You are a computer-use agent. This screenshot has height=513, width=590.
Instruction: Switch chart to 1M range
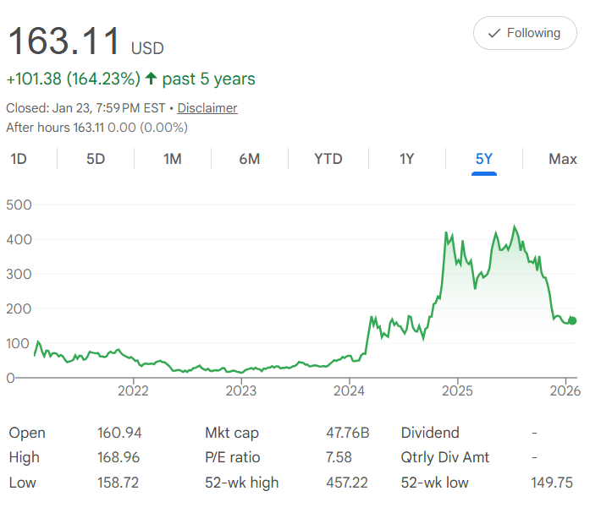173,159
